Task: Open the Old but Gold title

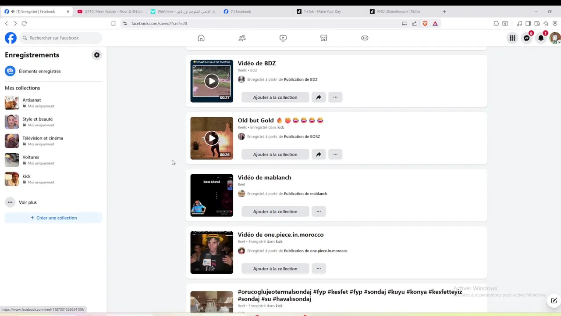Action: coord(280,120)
